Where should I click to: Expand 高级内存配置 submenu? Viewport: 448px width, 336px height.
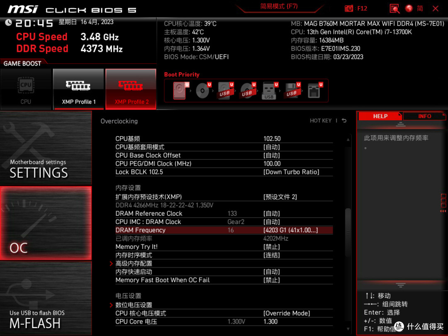(224, 263)
